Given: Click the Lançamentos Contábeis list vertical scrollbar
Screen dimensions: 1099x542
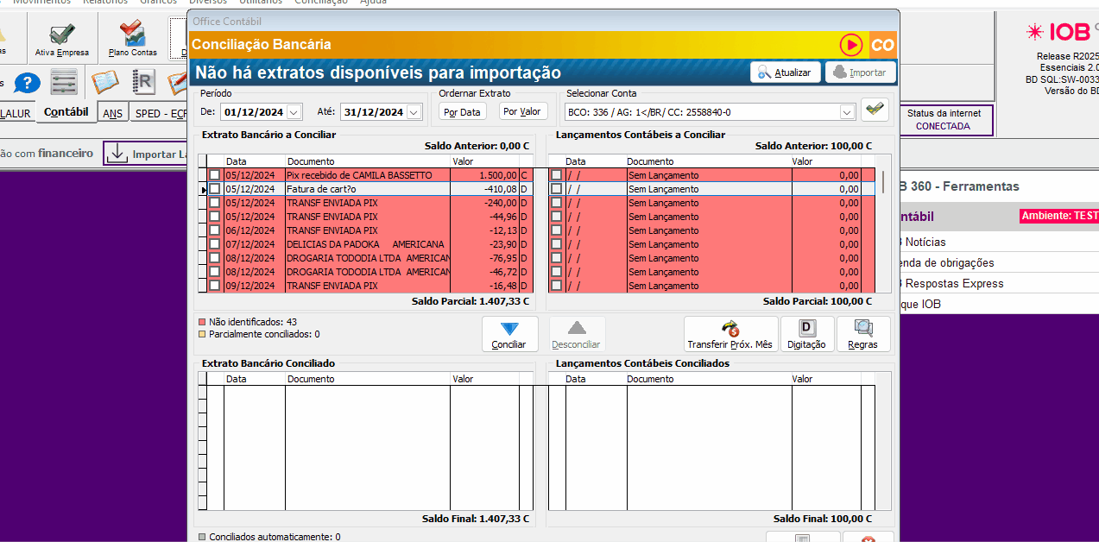Looking at the screenshot, I should (882, 182).
